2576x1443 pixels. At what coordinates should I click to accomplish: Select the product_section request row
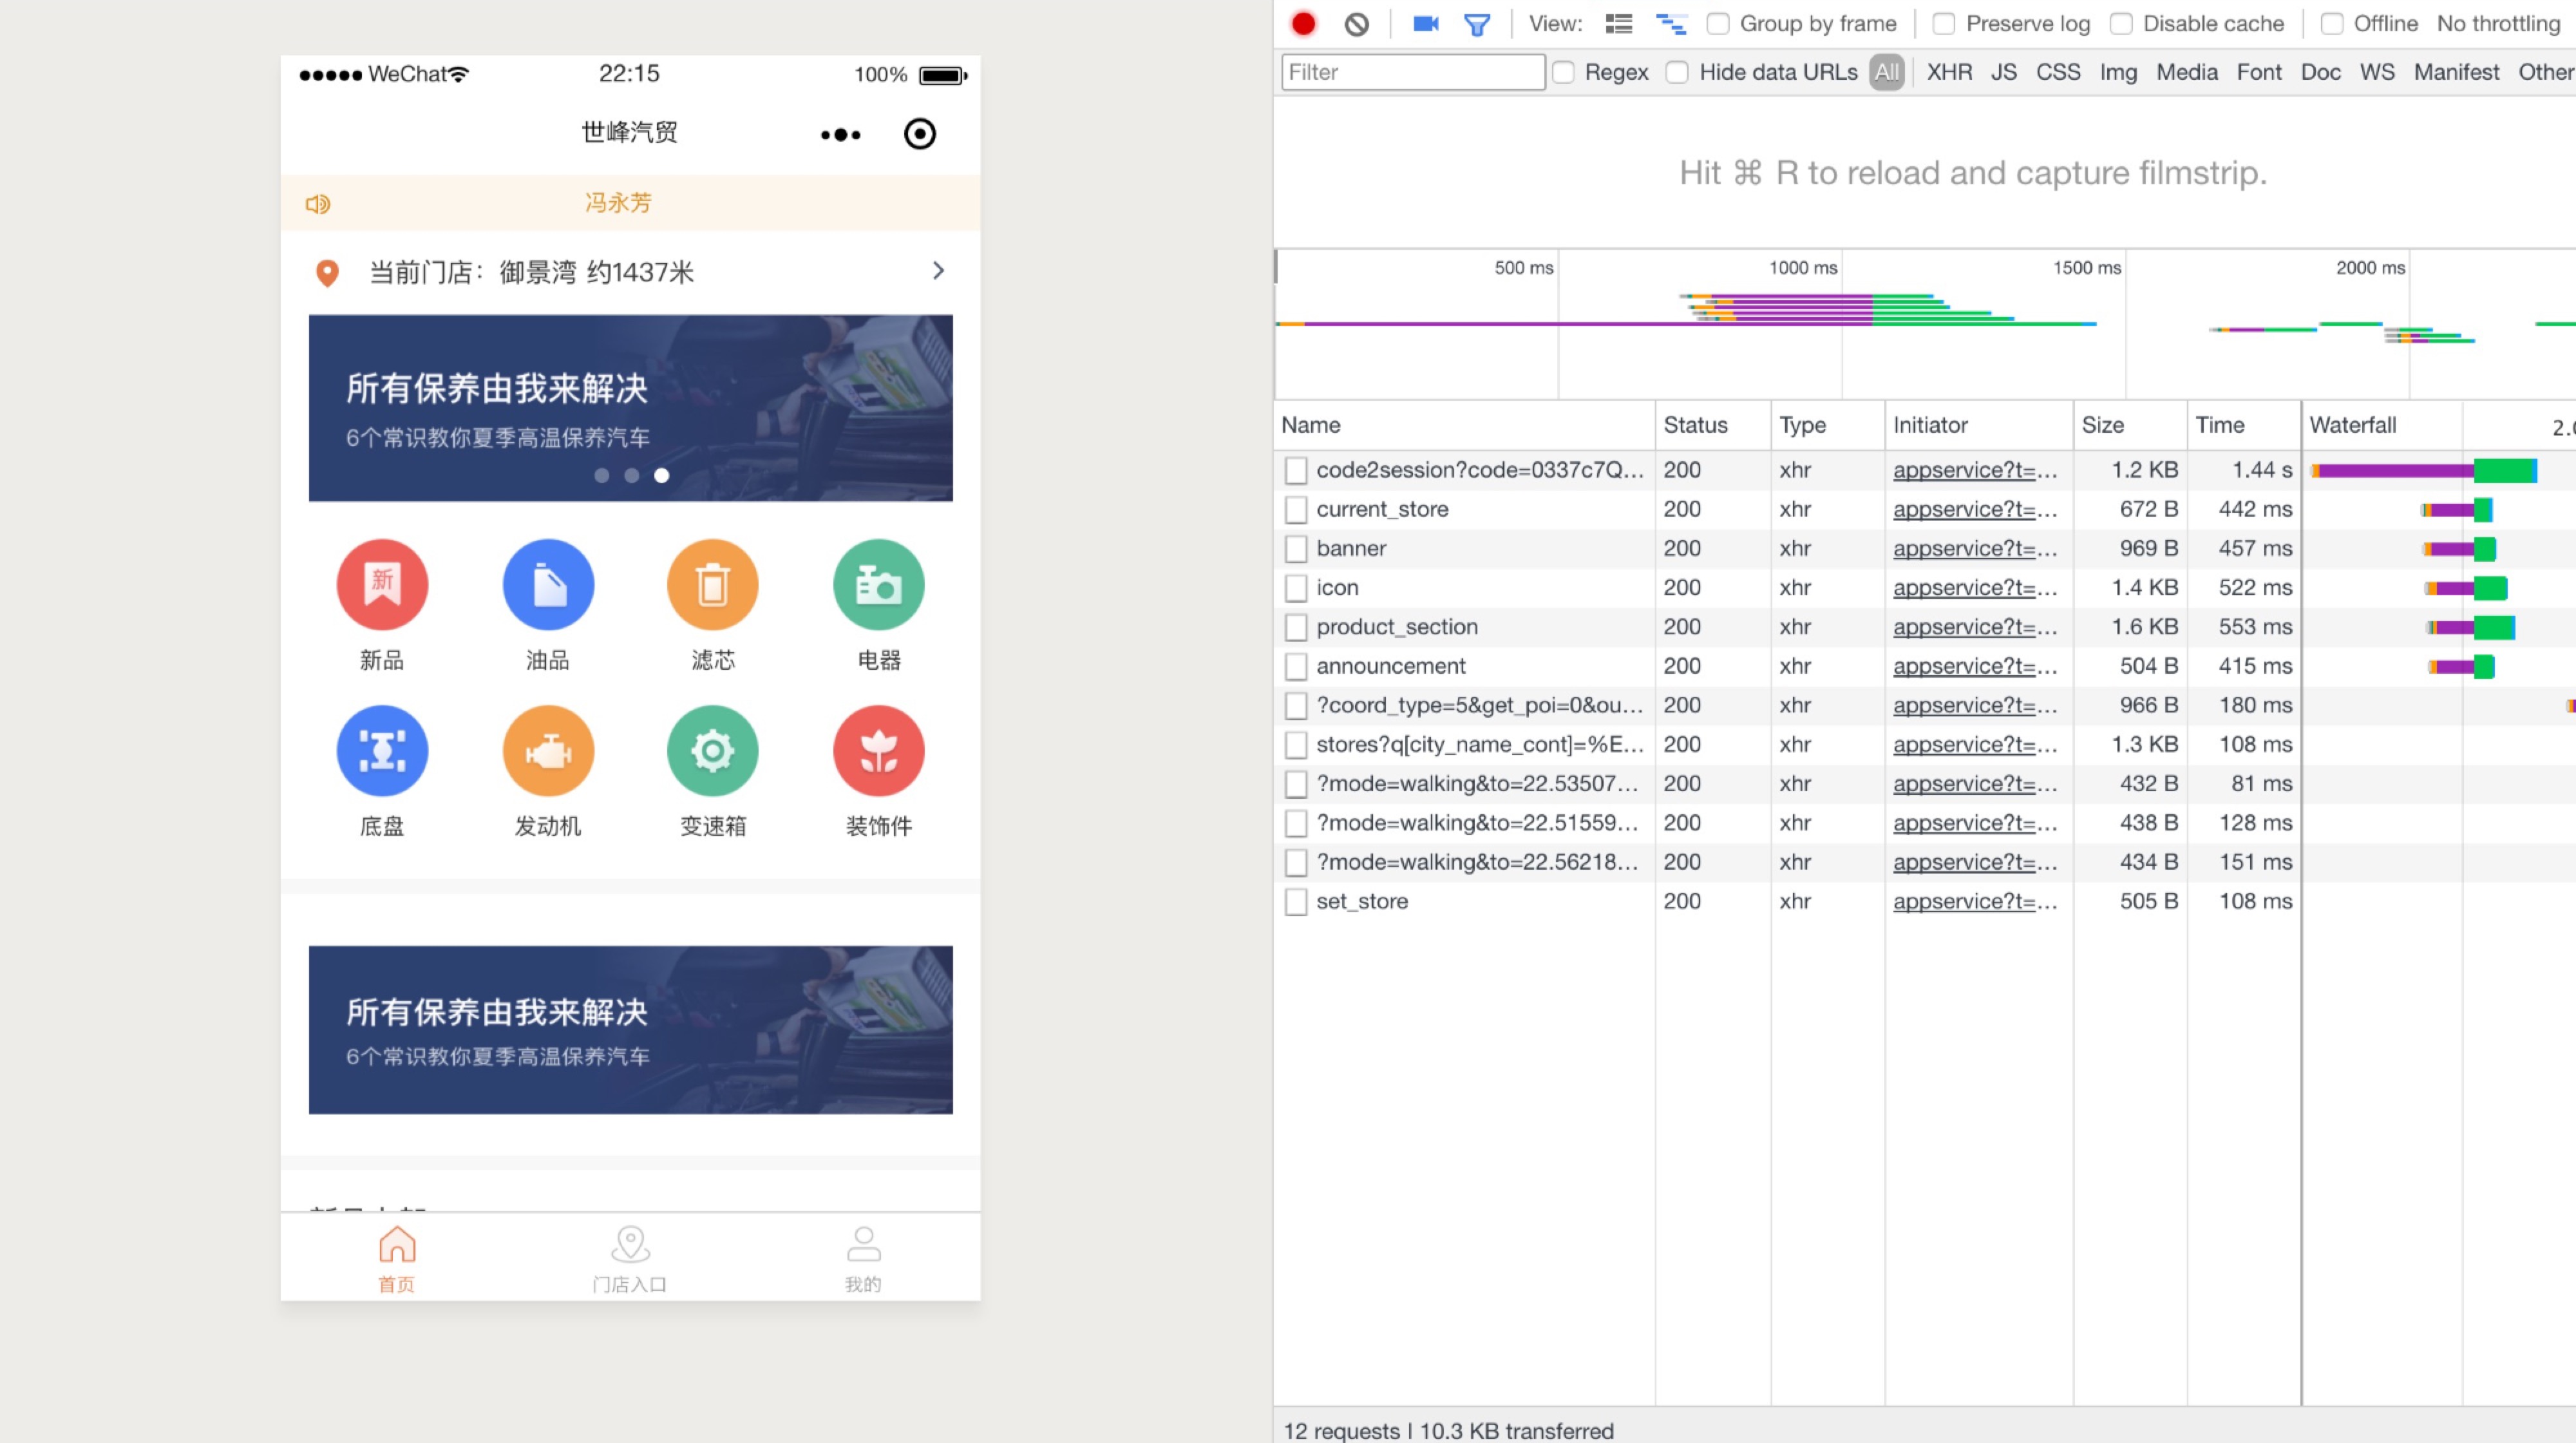[1396, 627]
